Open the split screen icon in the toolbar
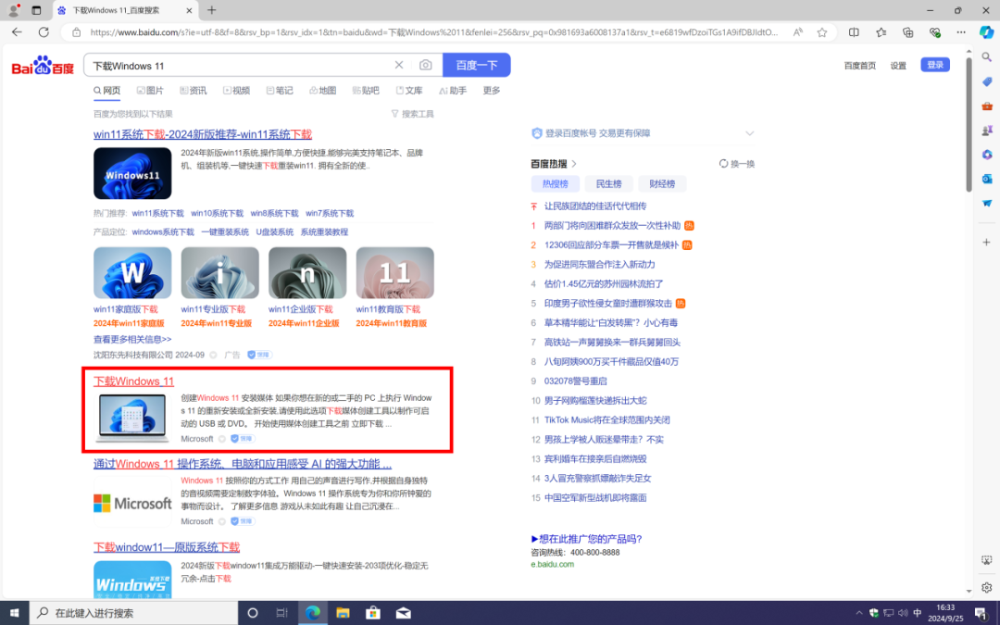Screen dimensions: 1000x625 click(x=854, y=31)
